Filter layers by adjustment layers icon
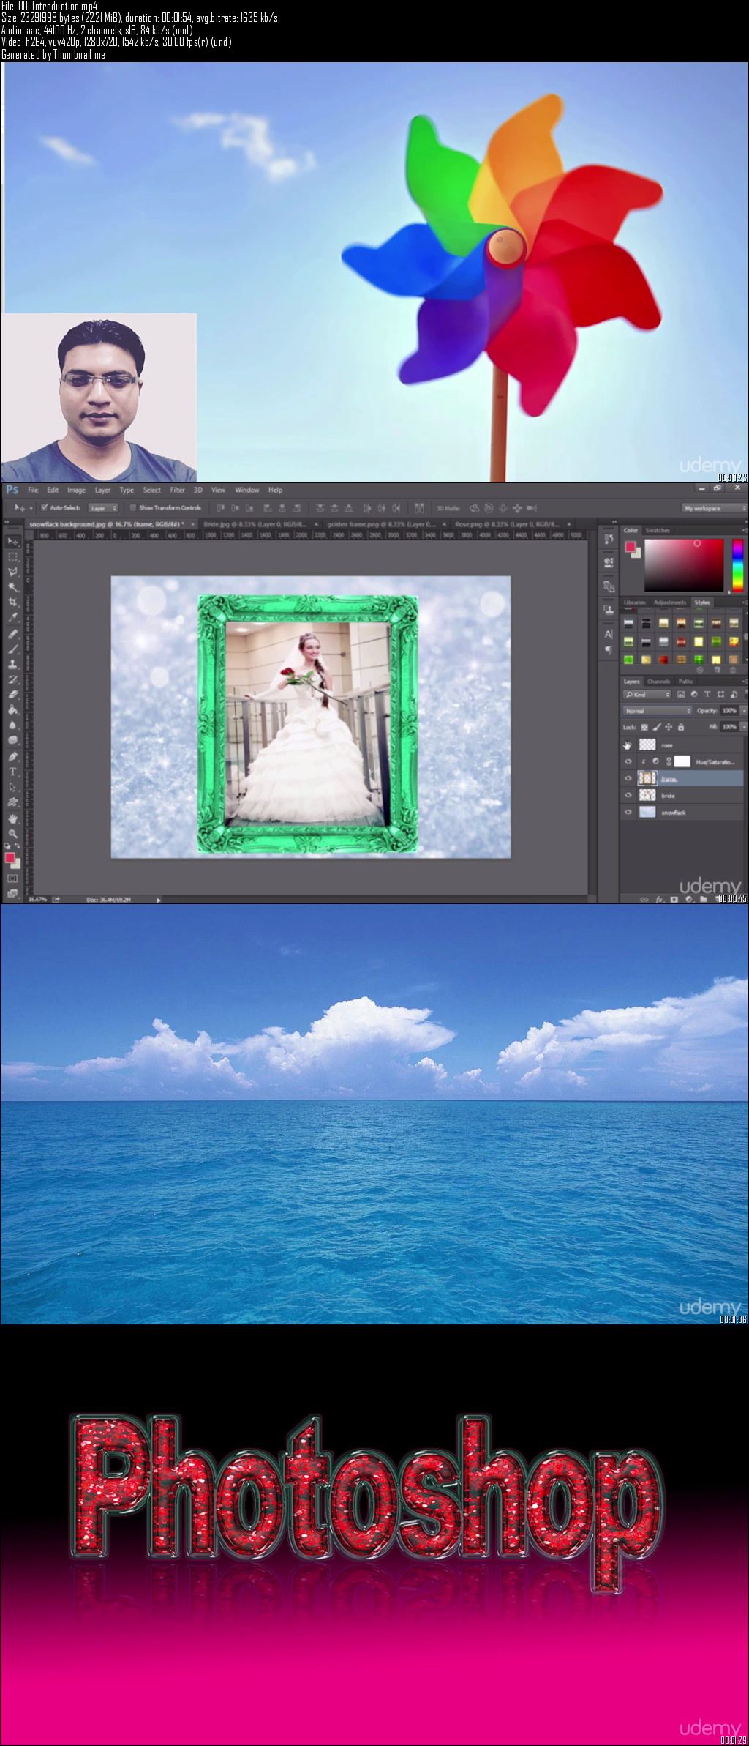 point(695,694)
